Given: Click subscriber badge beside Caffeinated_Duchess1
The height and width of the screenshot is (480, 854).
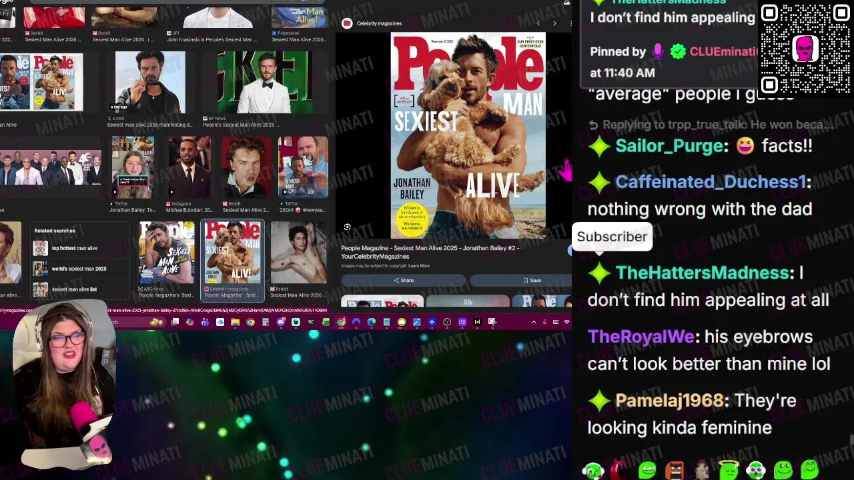Looking at the screenshot, I should click(x=599, y=182).
